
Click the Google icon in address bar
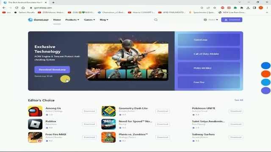pos(202,8)
